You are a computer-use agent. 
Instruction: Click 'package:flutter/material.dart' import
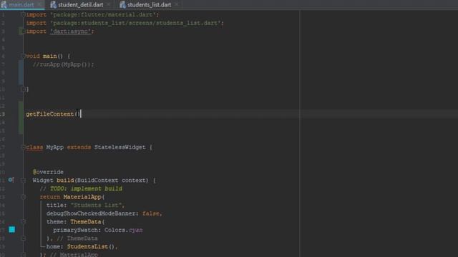[103, 14]
